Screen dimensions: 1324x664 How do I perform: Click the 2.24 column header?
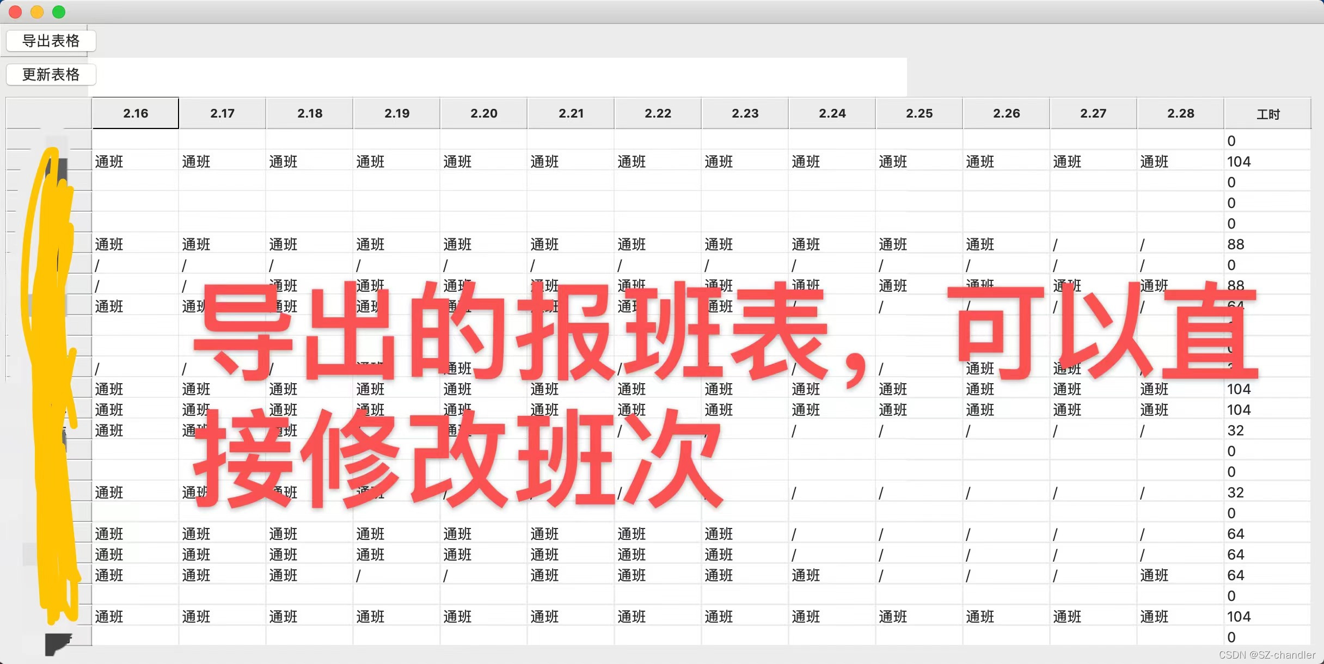832,113
